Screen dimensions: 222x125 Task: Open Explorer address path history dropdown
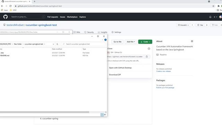coord(53,44)
